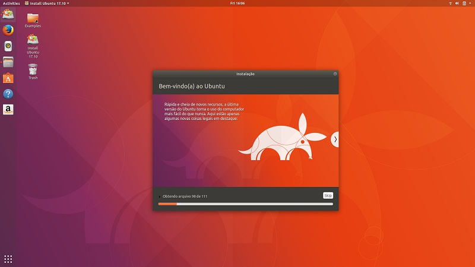The image size is (475, 267).
Task: Click the installation progress bar
Action: 245,204
